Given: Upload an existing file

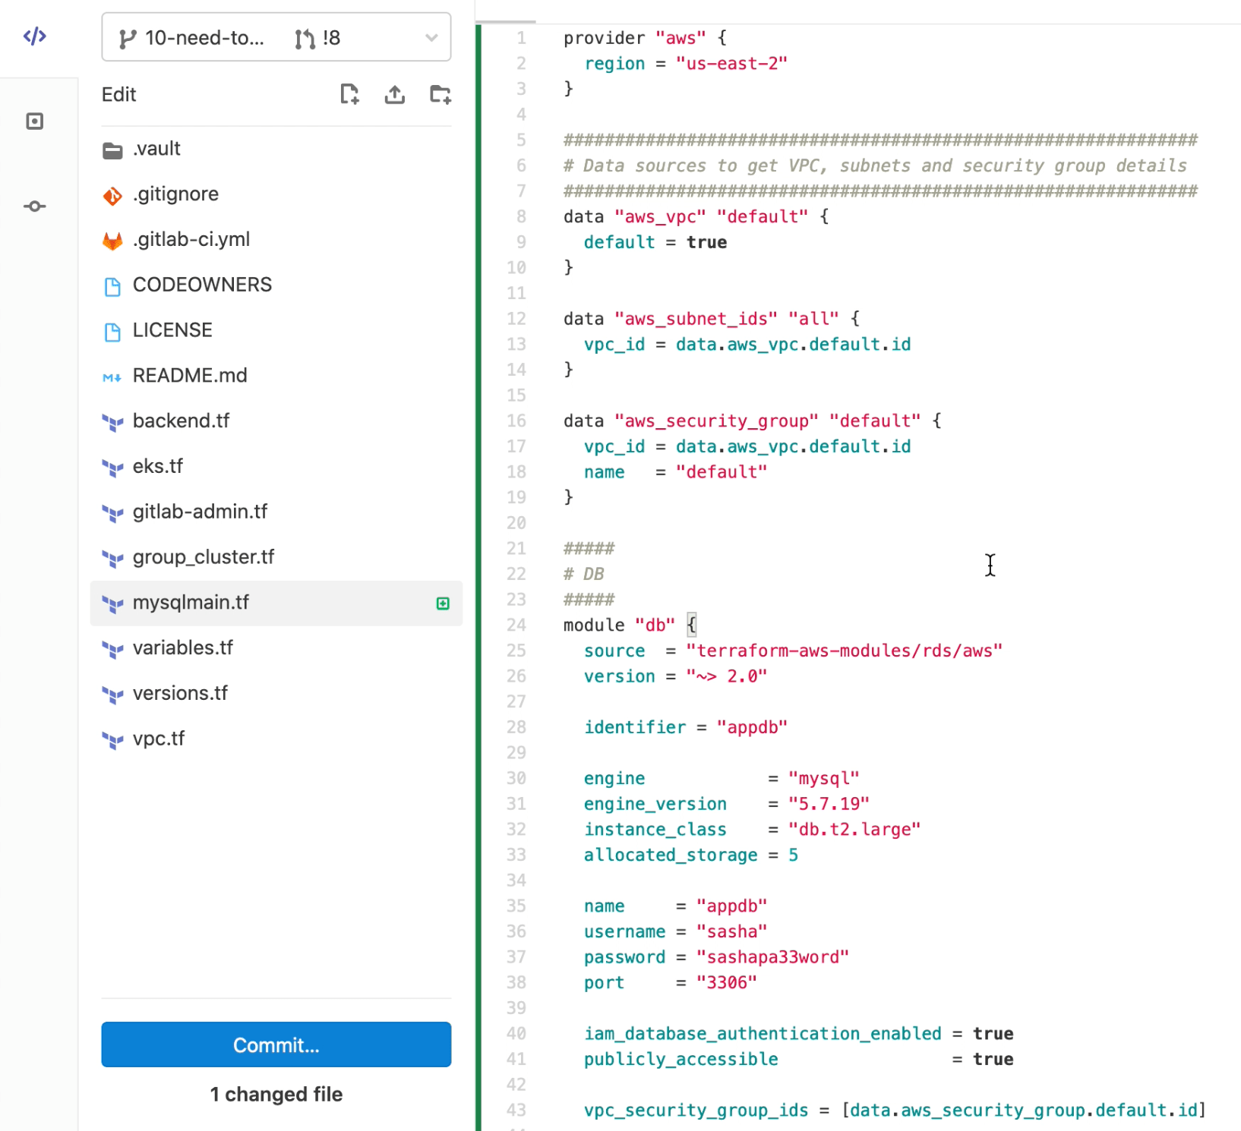Looking at the screenshot, I should coord(394,94).
